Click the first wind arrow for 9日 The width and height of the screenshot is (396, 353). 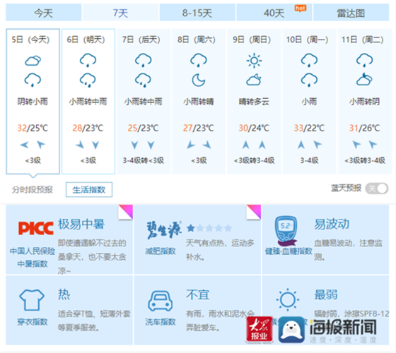pyautogui.click(x=246, y=145)
